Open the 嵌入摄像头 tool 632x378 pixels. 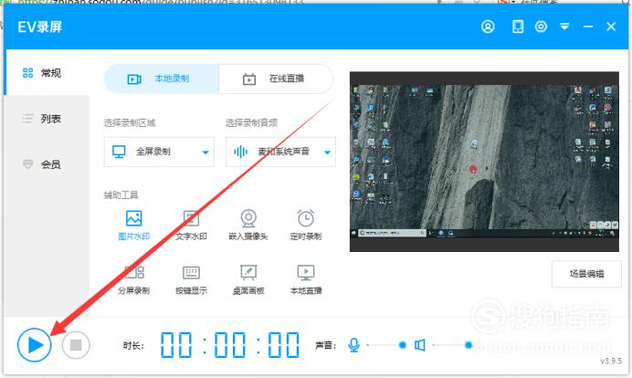pos(248,226)
